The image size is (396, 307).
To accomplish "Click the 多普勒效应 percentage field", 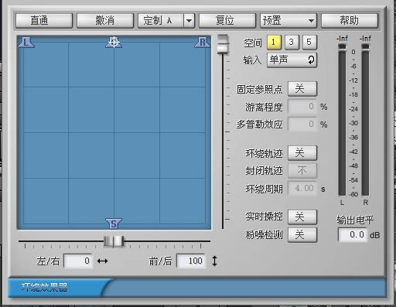I will (x=302, y=125).
